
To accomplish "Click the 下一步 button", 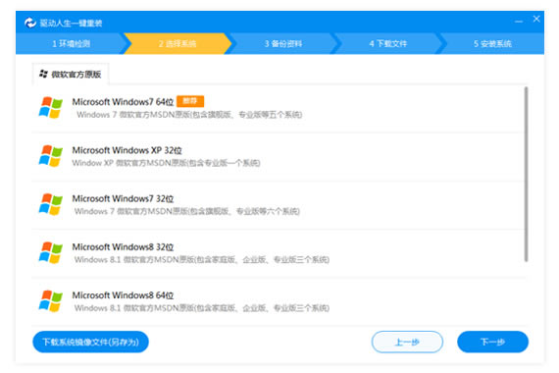I will pos(492,342).
